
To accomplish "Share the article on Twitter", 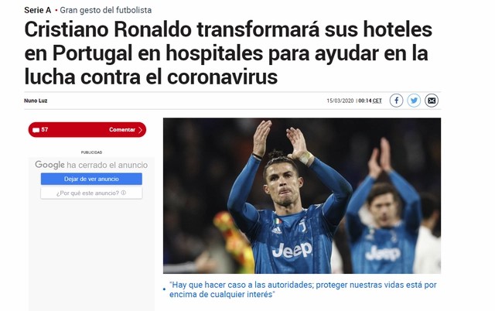I will click(x=414, y=101).
